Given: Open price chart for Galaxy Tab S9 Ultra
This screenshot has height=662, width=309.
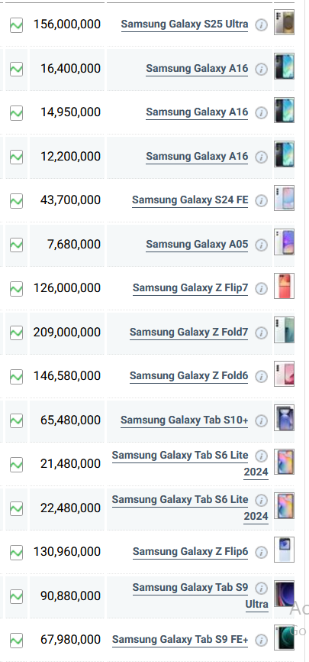Looking at the screenshot, I should pyautogui.click(x=17, y=596).
